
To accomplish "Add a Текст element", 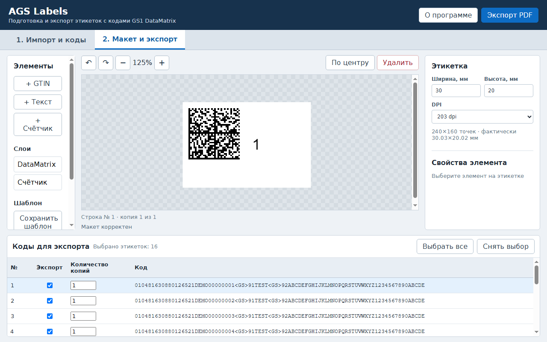I will point(38,102).
